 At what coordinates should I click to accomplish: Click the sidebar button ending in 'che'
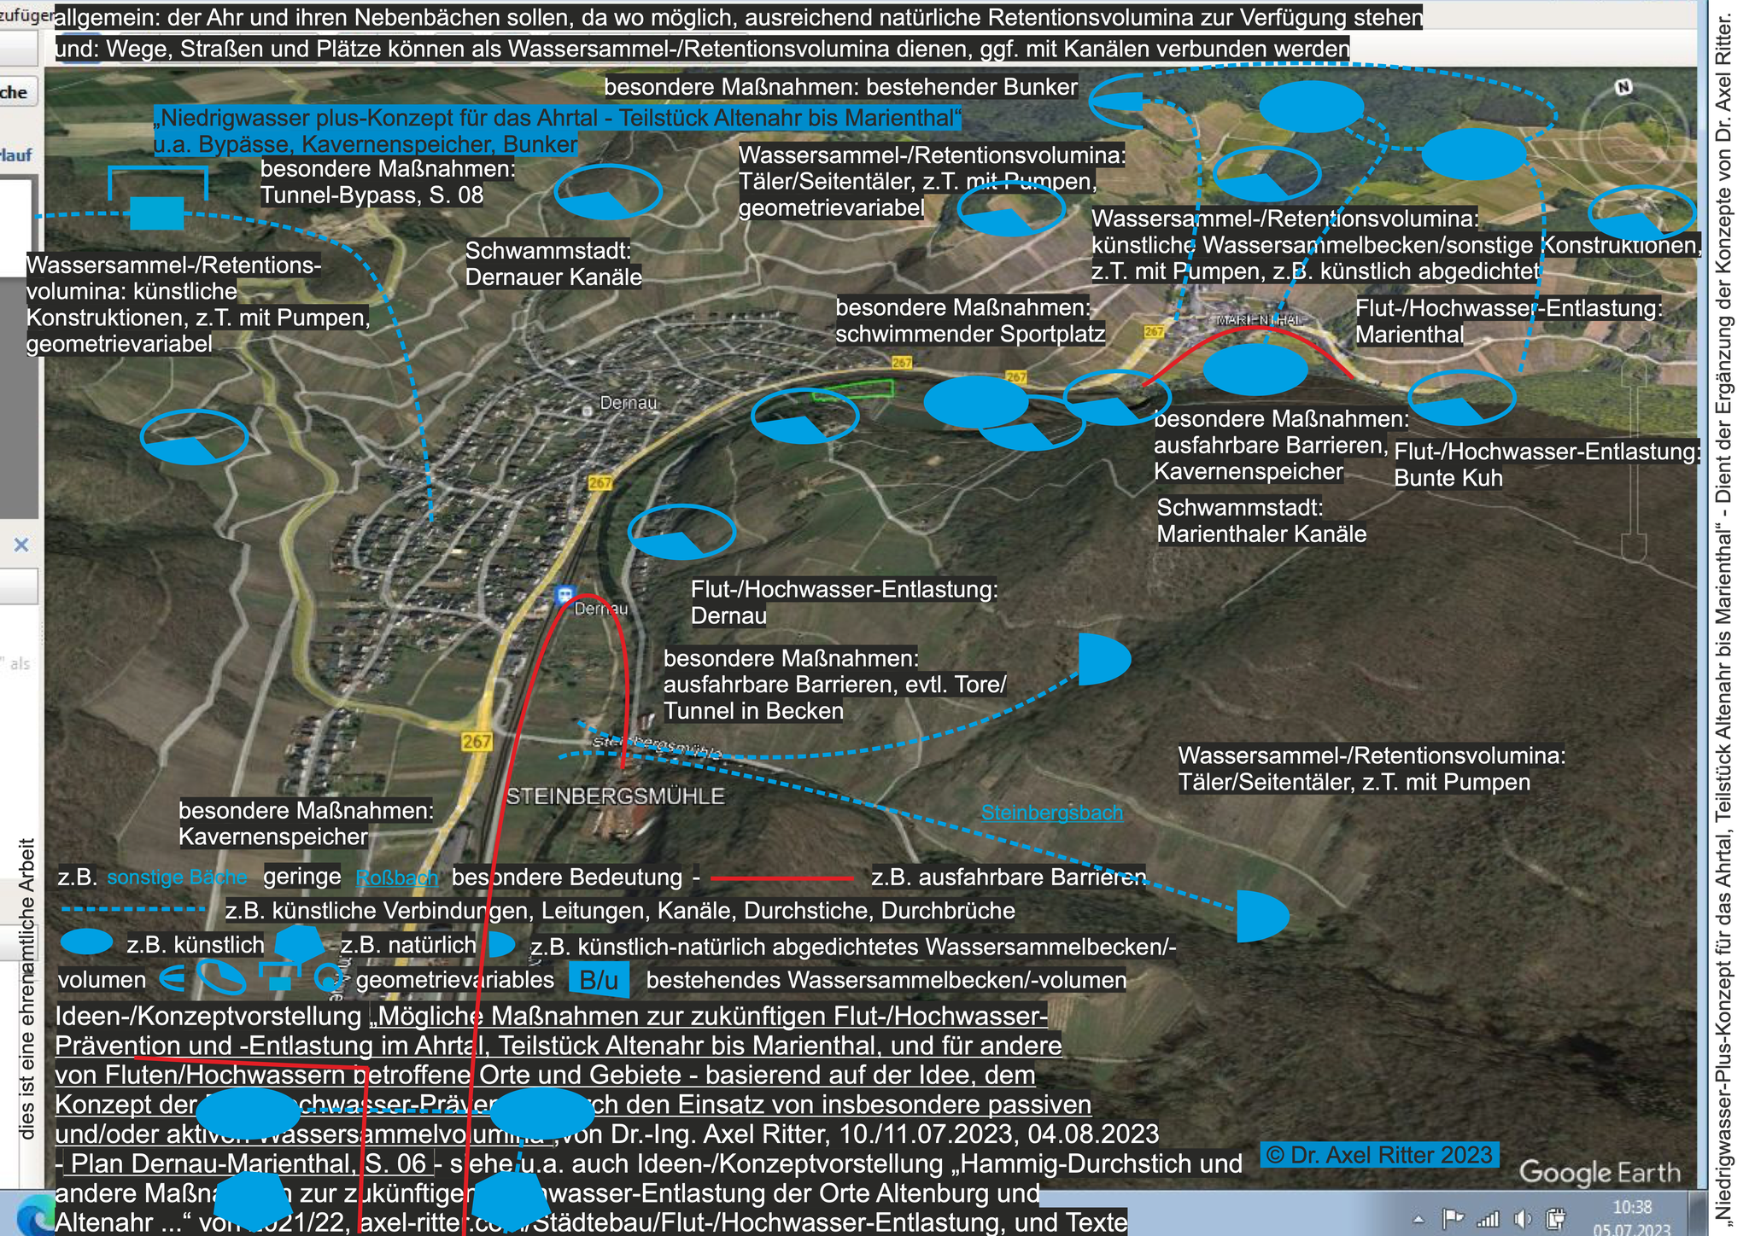pyautogui.click(x=17, y=92)
